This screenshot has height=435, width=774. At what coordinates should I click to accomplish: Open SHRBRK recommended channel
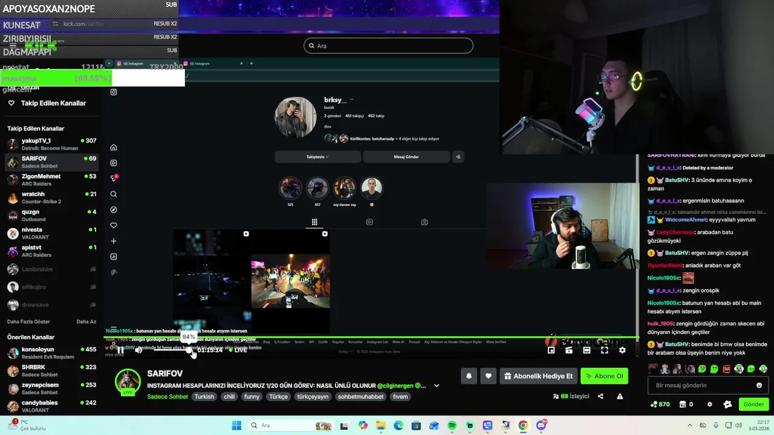51,370
